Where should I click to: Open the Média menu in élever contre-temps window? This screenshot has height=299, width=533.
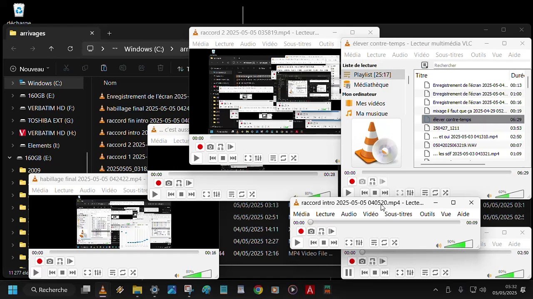pos(352,55)
